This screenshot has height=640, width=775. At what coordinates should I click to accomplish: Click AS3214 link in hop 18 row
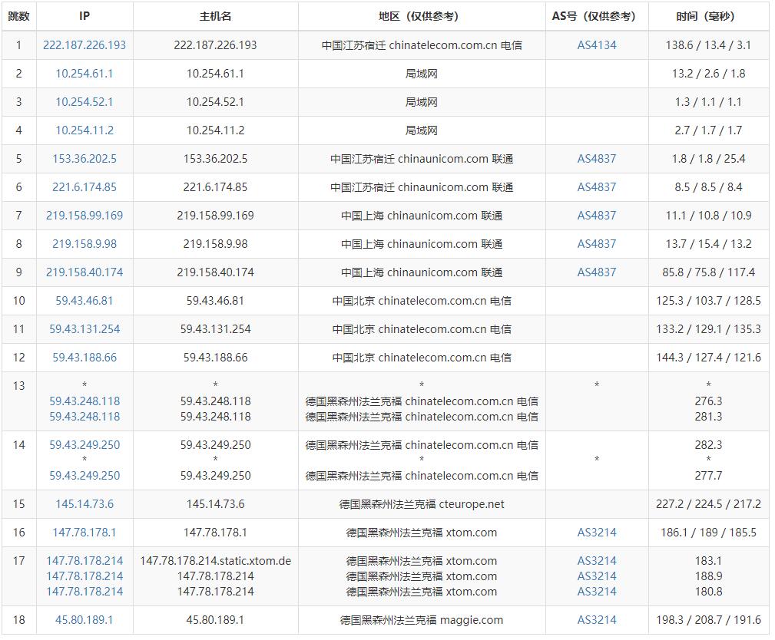597,620
